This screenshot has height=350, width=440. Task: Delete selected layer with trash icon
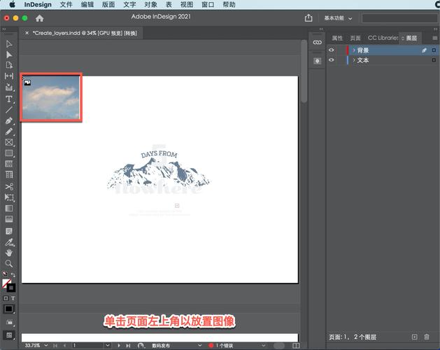tap(427, 337)
